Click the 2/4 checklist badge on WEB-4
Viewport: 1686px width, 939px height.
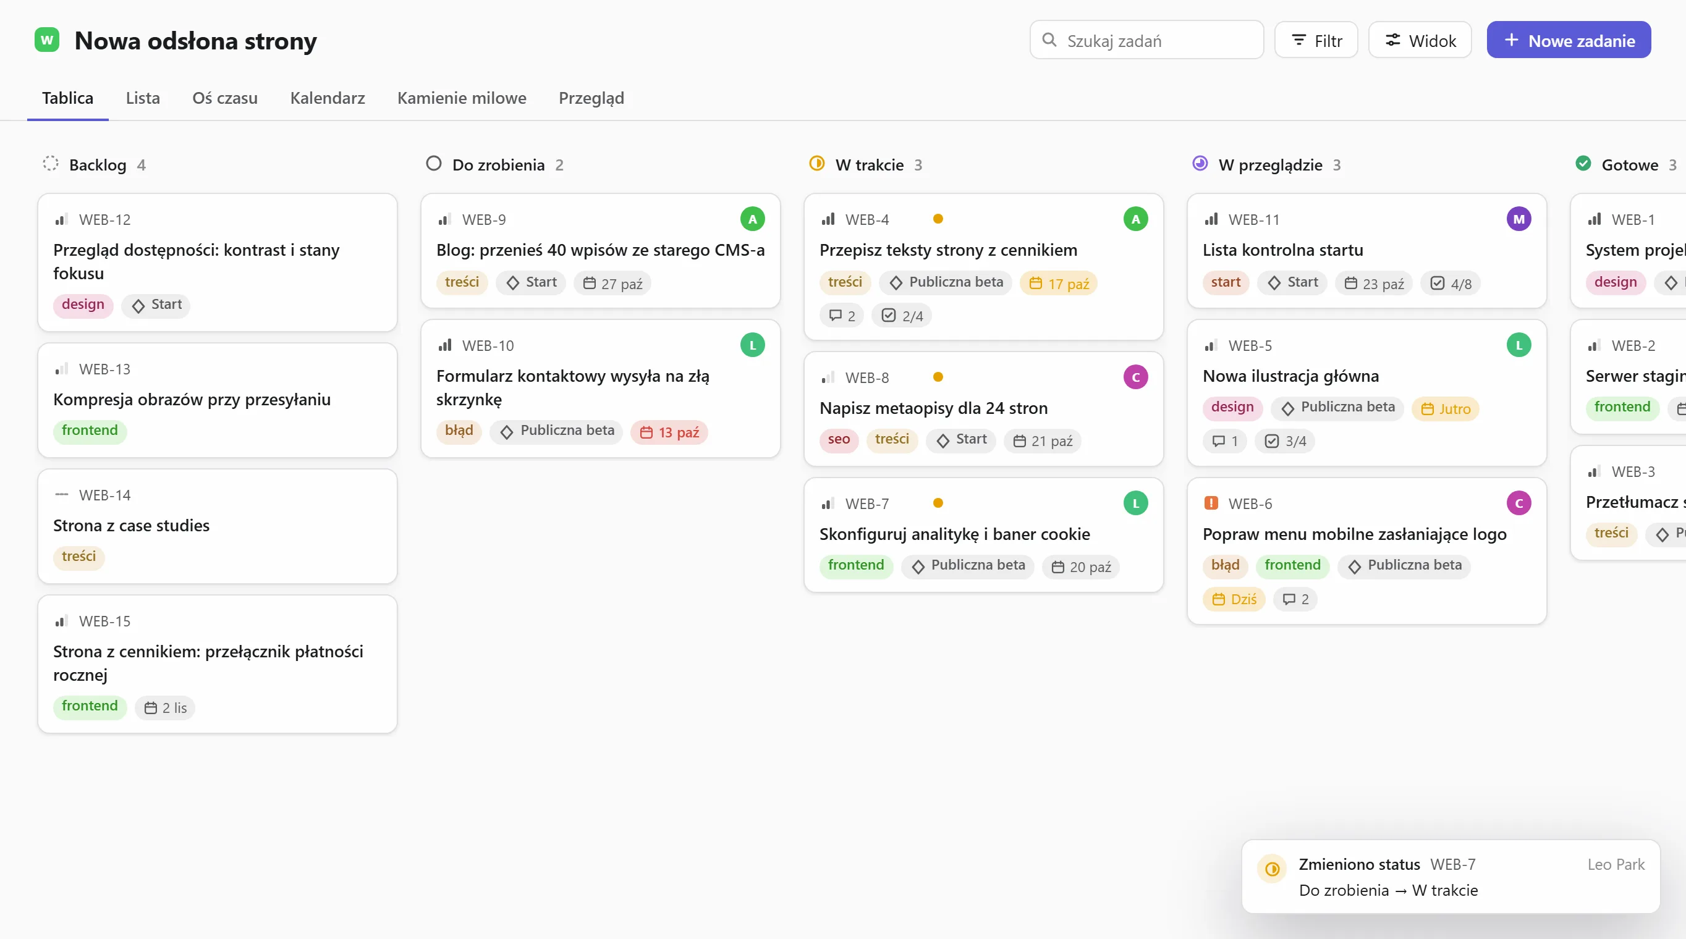901,316
